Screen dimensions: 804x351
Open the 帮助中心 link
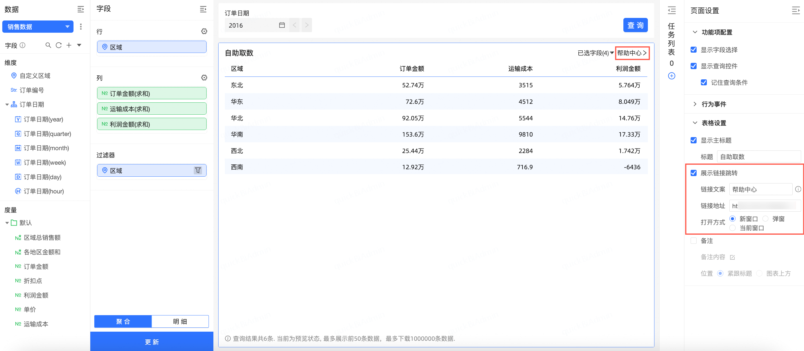[x=632, y=53]
